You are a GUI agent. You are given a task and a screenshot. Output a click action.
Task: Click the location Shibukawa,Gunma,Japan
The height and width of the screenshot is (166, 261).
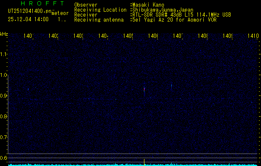[163, 10]
